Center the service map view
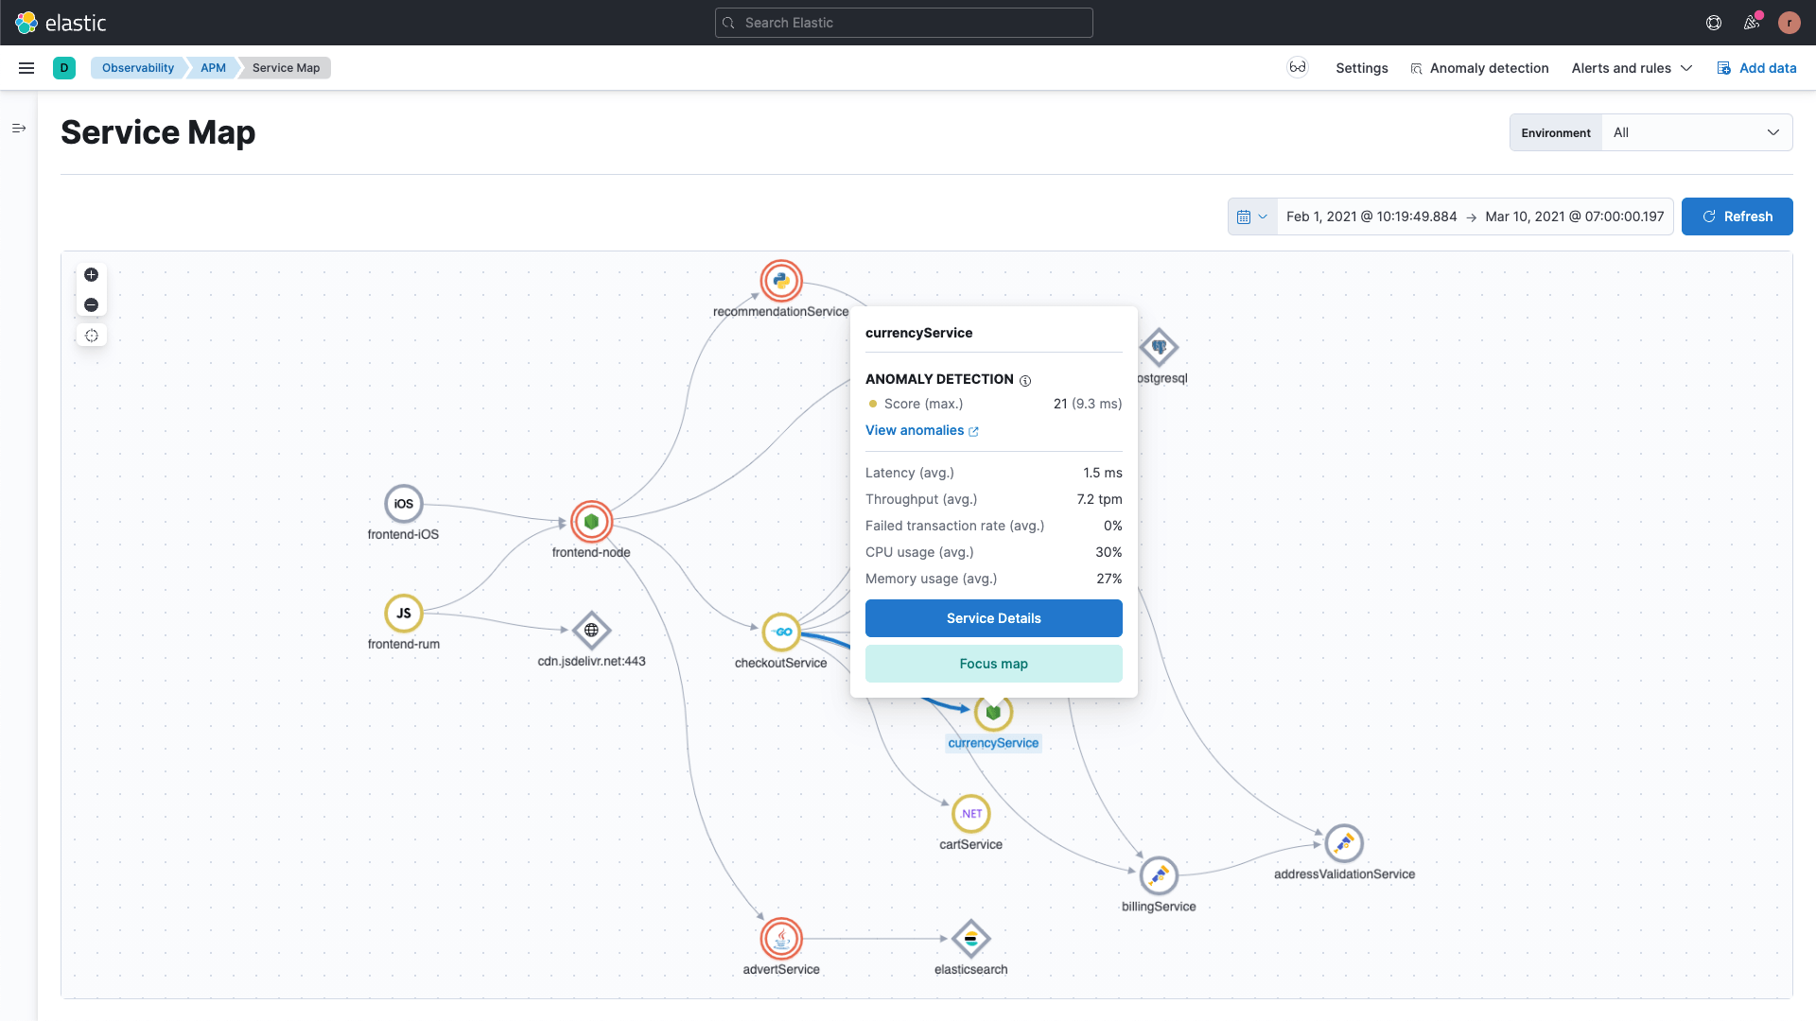1816x1021 pixels. [x=92, y=336]
